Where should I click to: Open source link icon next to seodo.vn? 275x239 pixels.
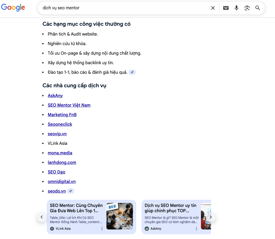click(x=71, y=191)
